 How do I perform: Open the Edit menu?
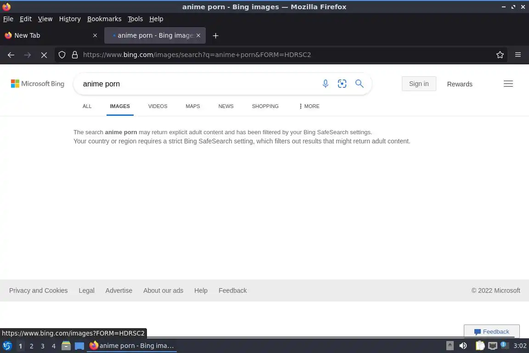[26, 19]
